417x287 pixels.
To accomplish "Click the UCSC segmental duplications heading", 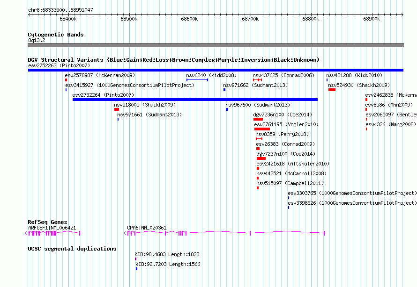I will (72, 249).
